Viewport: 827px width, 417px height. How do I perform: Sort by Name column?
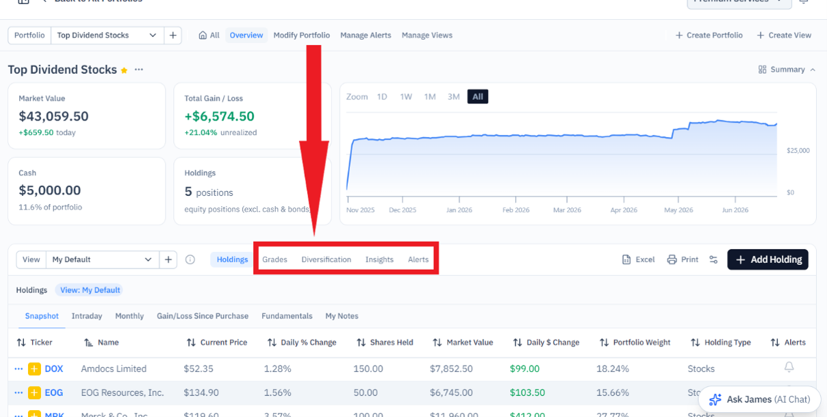101,342
